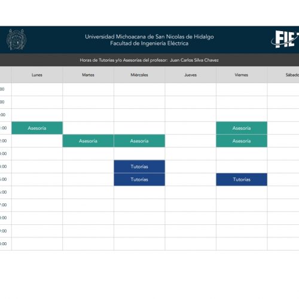299x299 pixels.
Task: Open the upper Friday Asesoría block
Action: (242, 128)
